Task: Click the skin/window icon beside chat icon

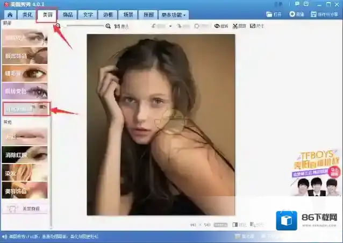Action: [x=306, y=4]
